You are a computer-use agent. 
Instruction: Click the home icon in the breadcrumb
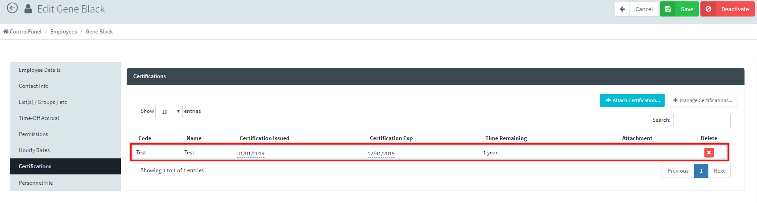[x=6, y=32]
